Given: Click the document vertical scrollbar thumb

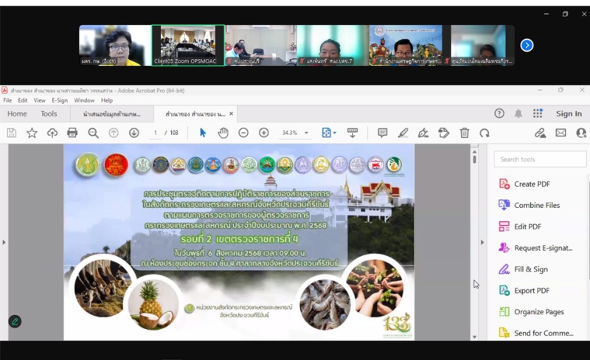Looking at the screenshot, I should (x=474, y=159).
